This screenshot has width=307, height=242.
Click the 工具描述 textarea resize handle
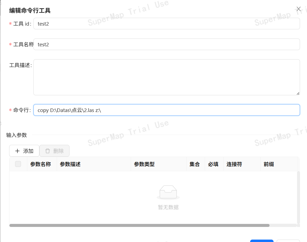(x=298, y=93)
